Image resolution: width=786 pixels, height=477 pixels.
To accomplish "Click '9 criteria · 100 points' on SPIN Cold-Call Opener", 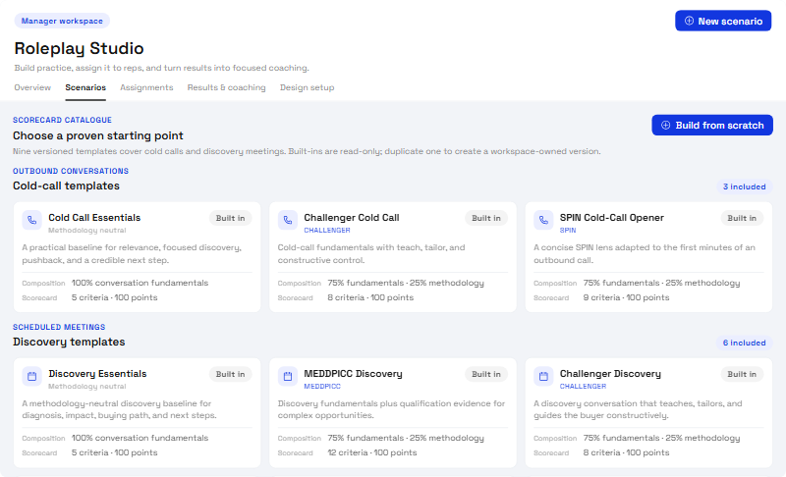I will coord(626,297).
